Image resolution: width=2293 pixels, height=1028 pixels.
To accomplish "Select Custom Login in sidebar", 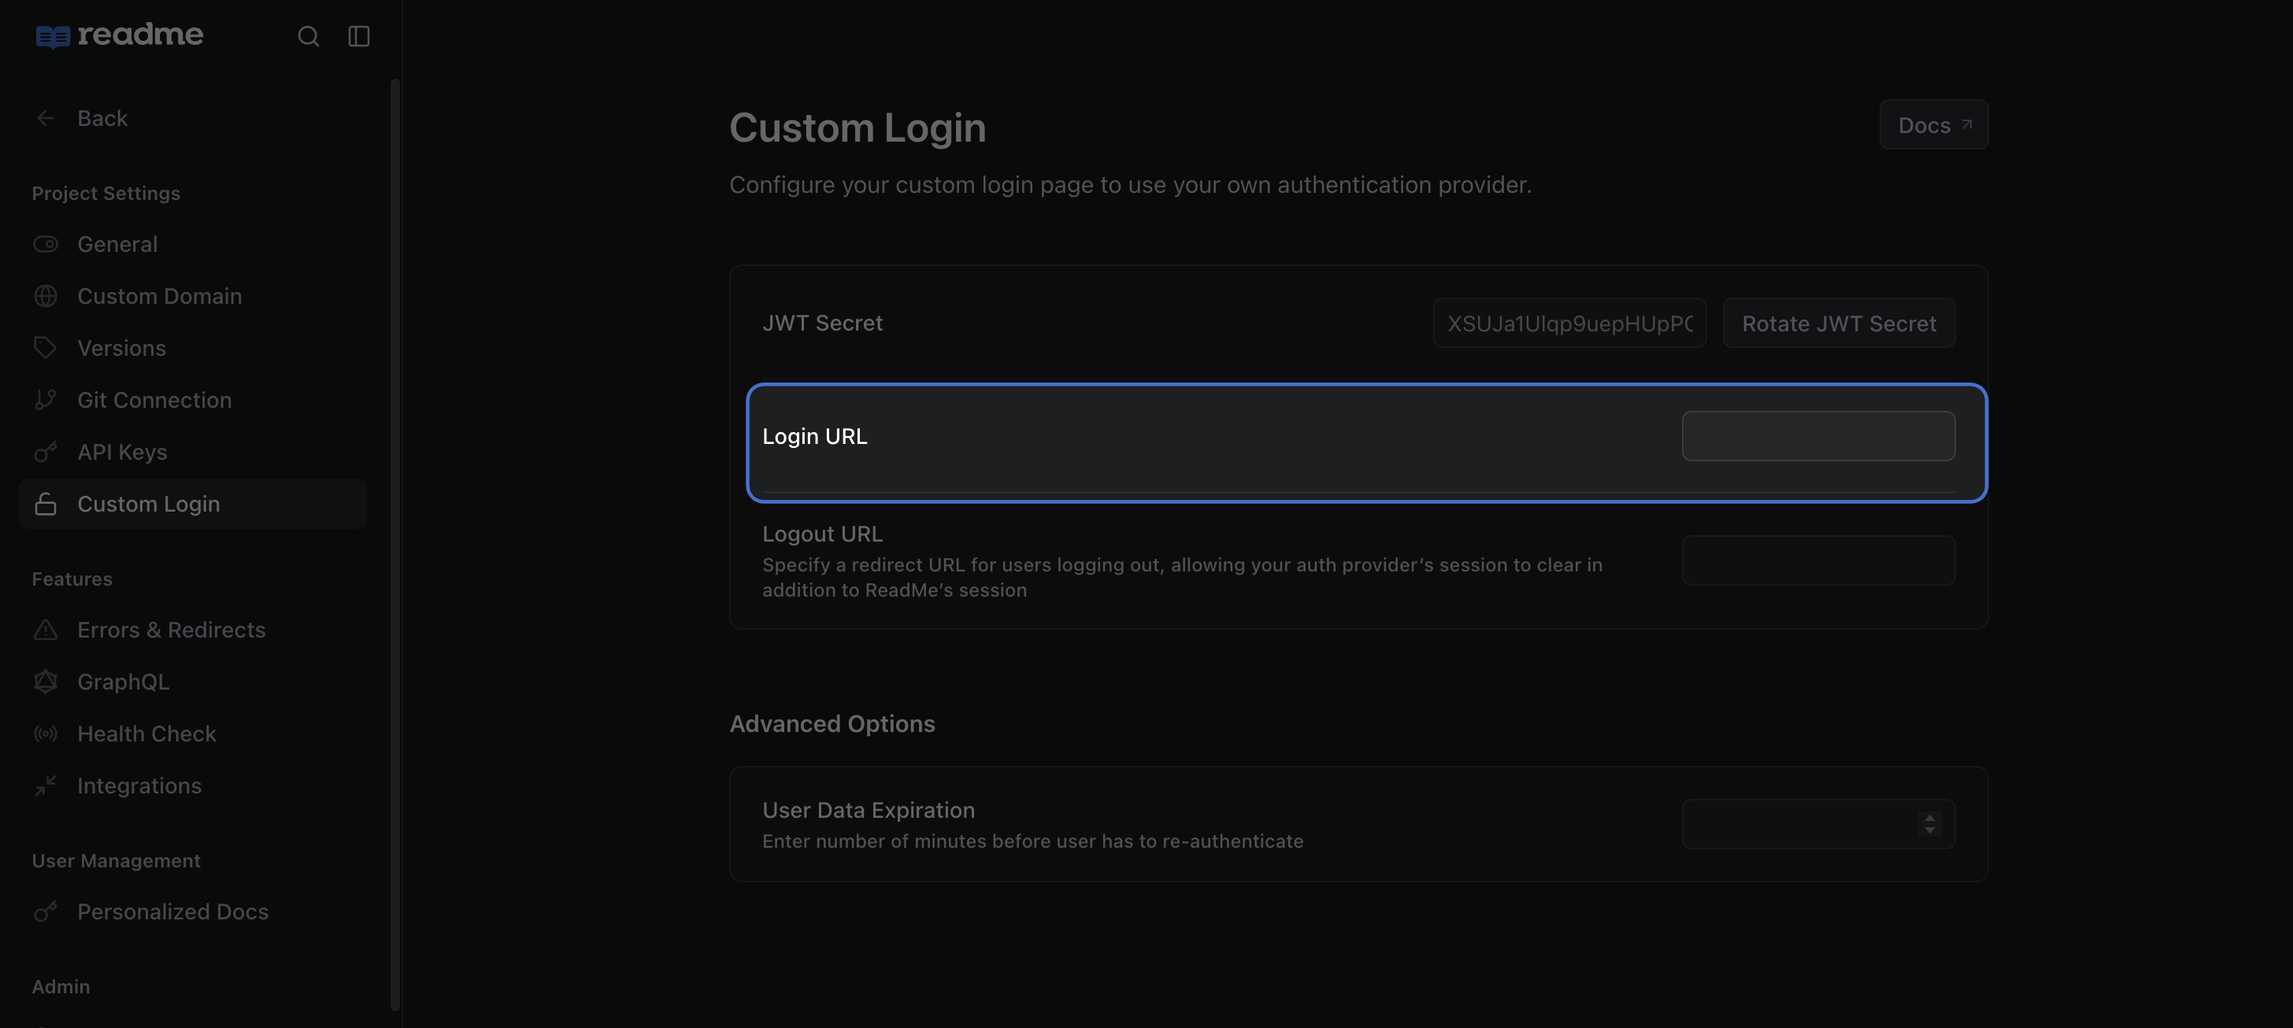I will (x=192, y=504).
